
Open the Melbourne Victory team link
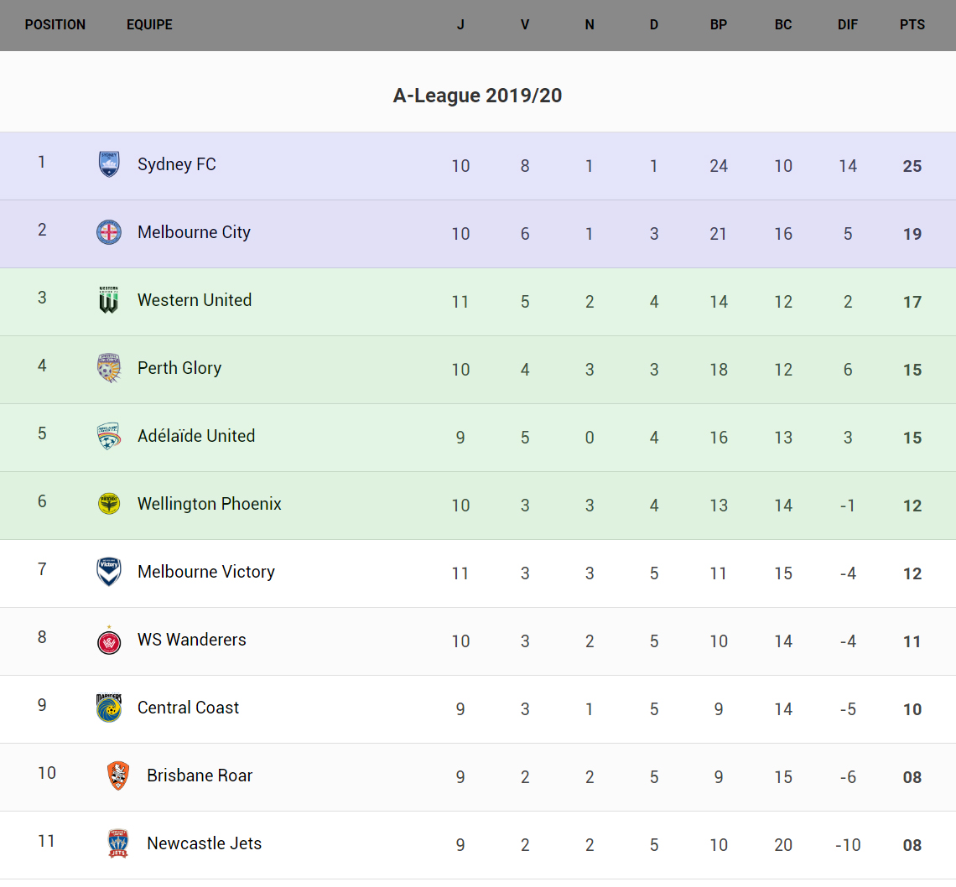206,572
